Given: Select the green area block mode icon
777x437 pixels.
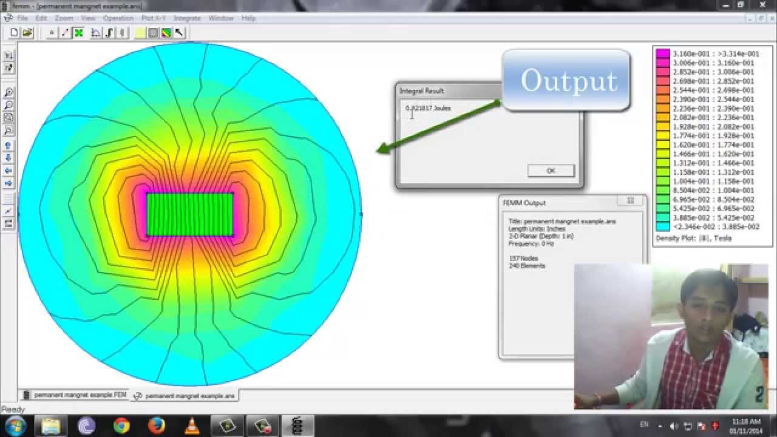Looking at the screenshot, I should (79, 33).
